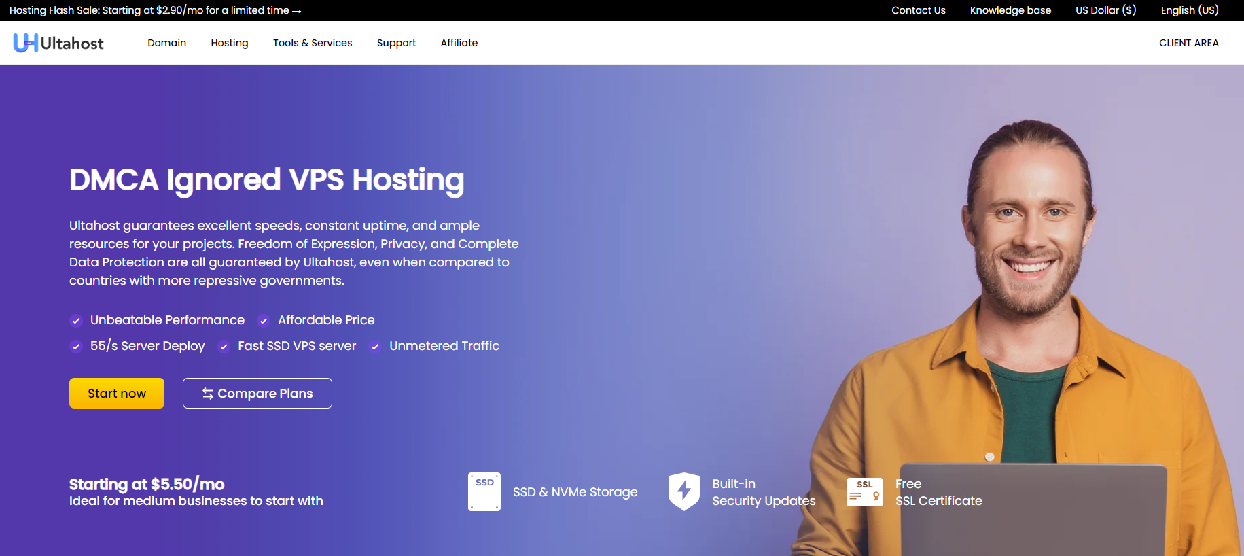
Task: Click the 'Unbeatable Performance' text
Action: 167,320
